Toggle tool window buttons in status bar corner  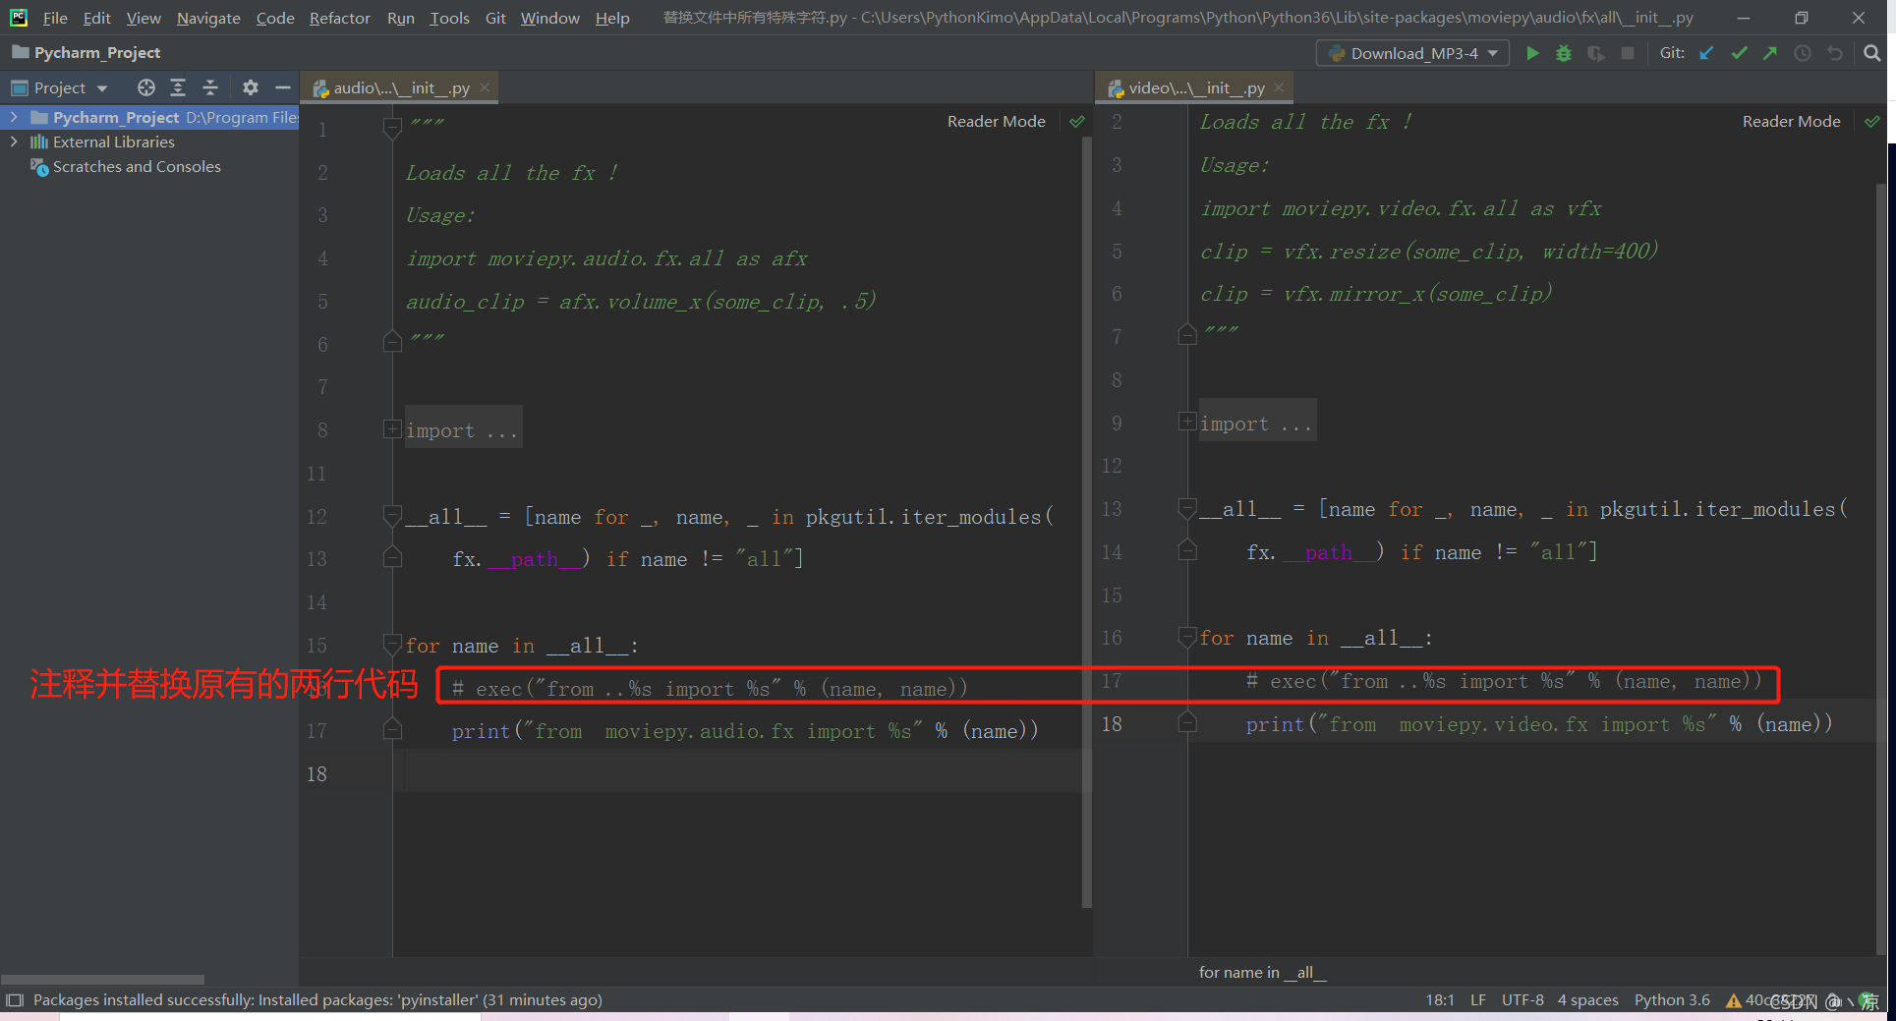click(x=15, y=1000)
